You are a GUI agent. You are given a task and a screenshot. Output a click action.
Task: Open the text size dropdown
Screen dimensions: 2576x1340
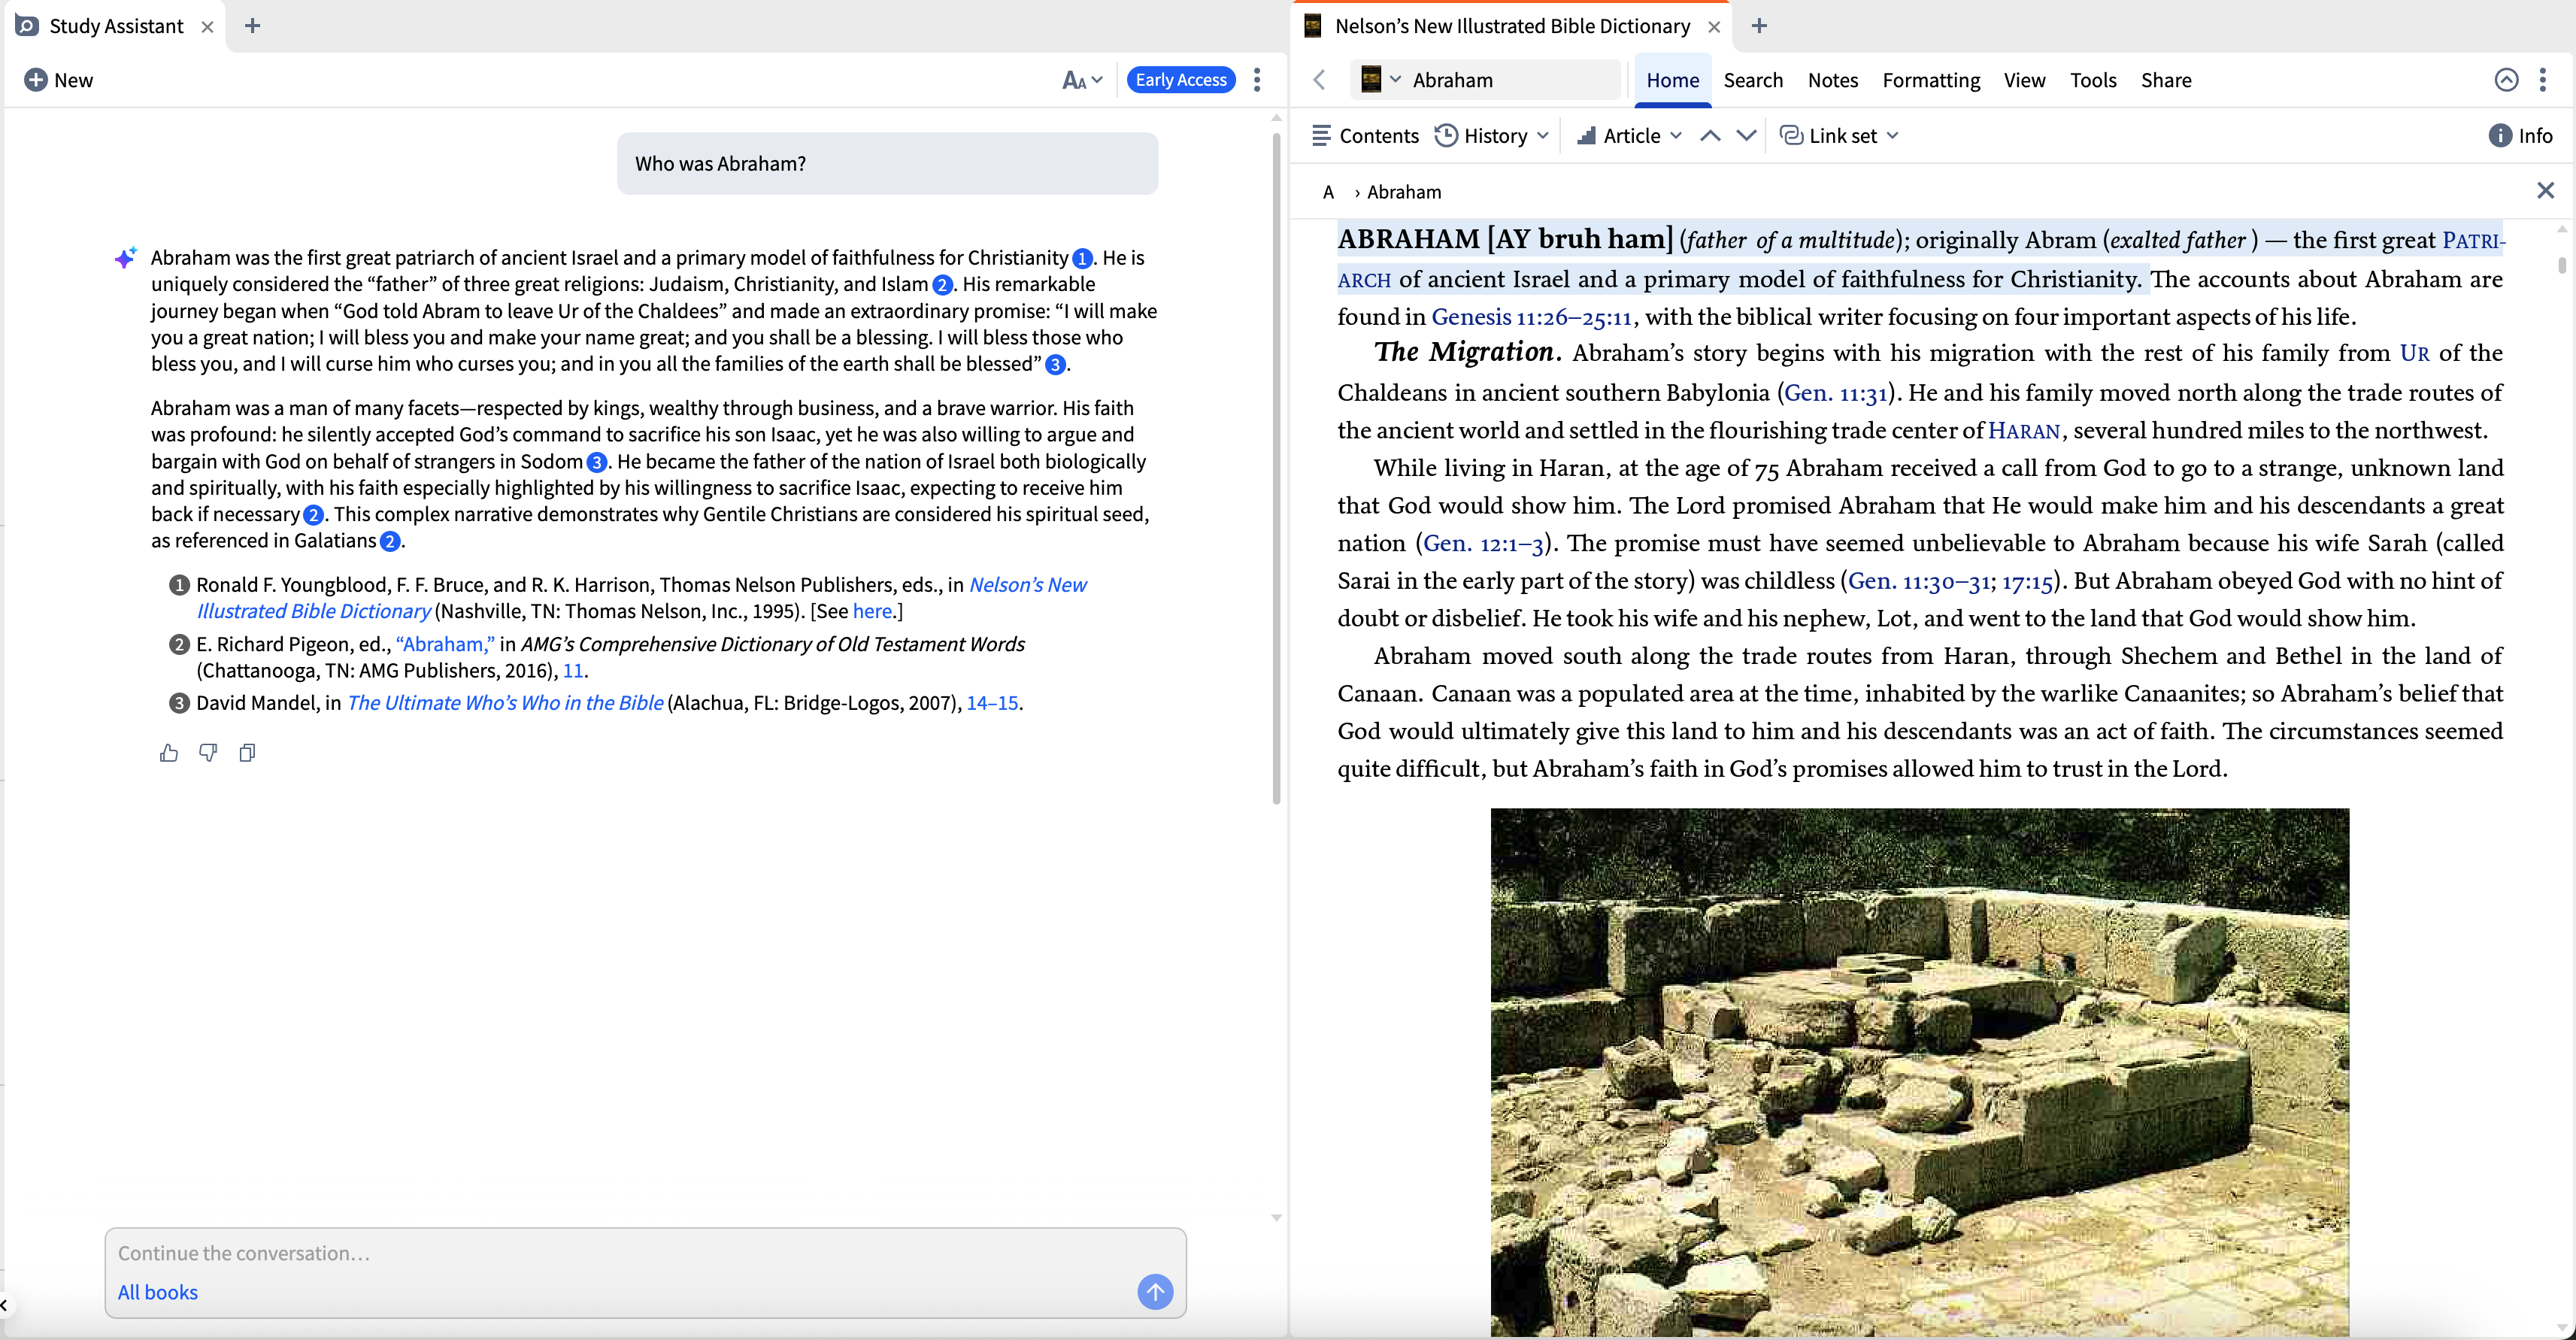(x=1082, y=80)
